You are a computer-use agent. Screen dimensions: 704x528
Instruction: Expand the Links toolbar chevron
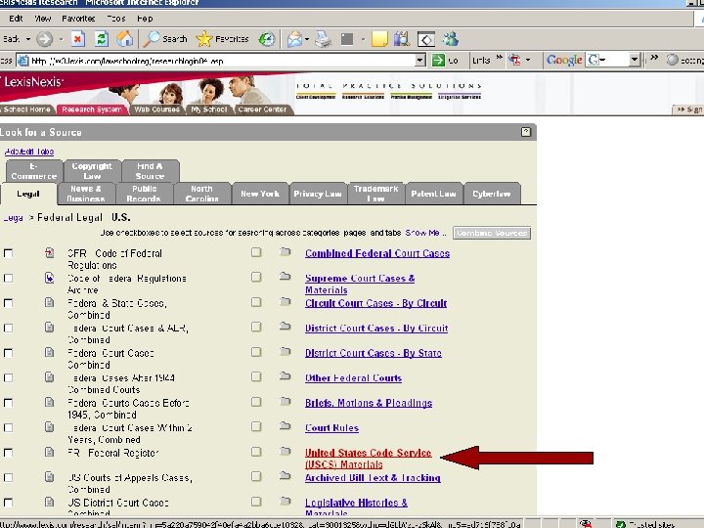pyautogui.click(x=500, y=58)
